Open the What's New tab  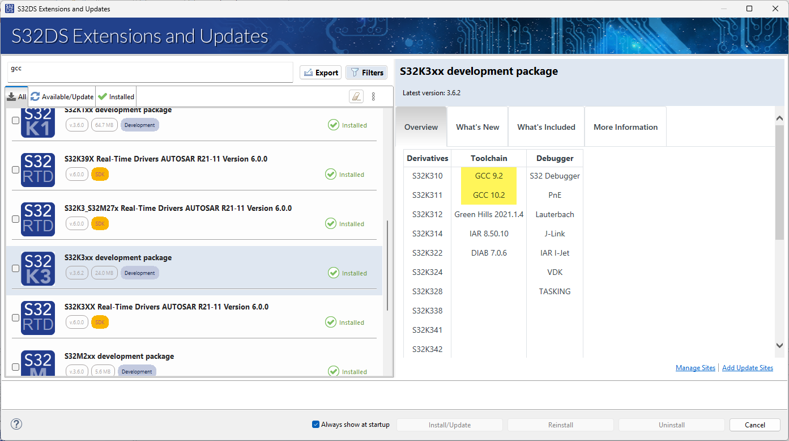477,127
